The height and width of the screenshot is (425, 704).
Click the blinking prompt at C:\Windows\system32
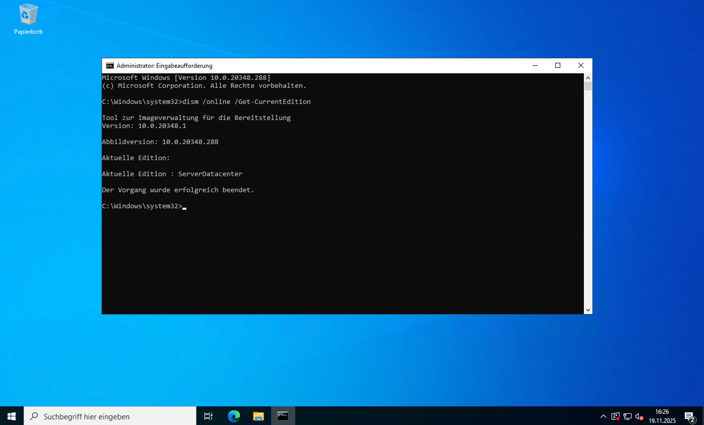(184, 207)
